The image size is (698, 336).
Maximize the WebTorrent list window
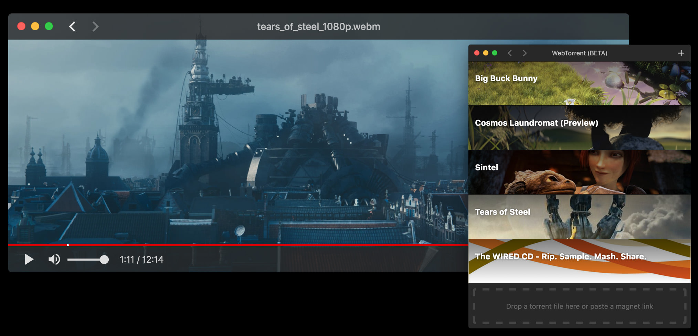495,53
